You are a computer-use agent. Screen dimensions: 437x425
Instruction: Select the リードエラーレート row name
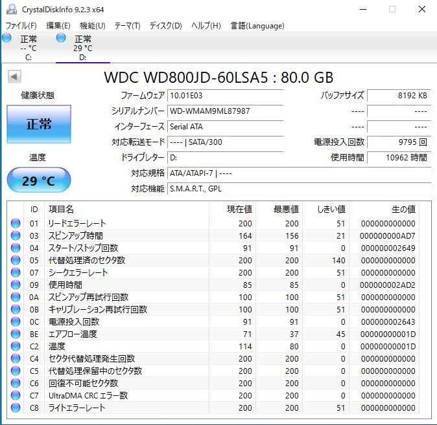(77, 223)
